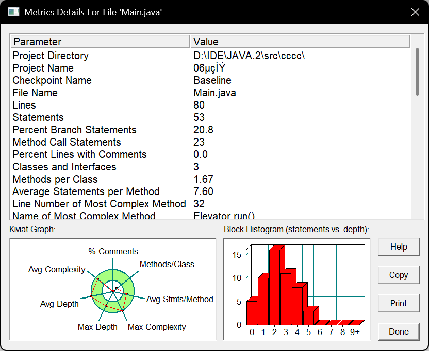The width and height of the screenshot is (429, 351).
Task: Click the Main.java value cell
Action: tap(214, 93)
